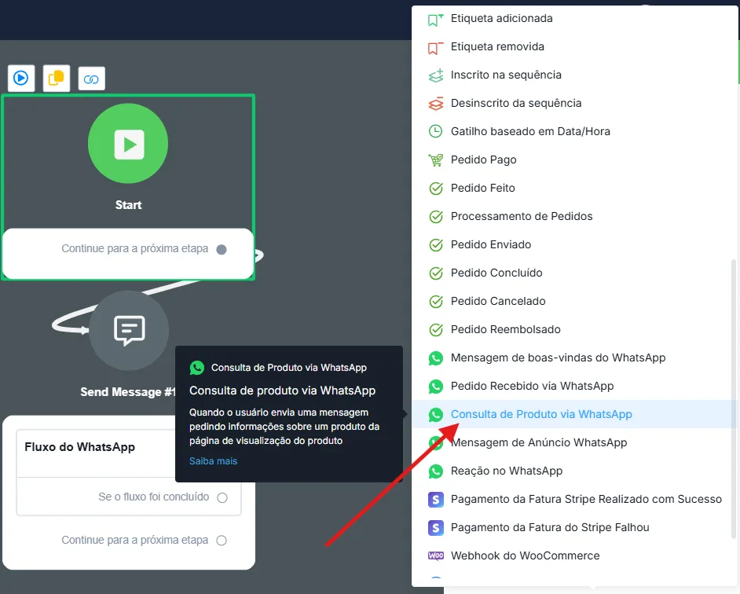
Task: Click the clock icon for Data/Hora trigger
Action: point(435,131)
